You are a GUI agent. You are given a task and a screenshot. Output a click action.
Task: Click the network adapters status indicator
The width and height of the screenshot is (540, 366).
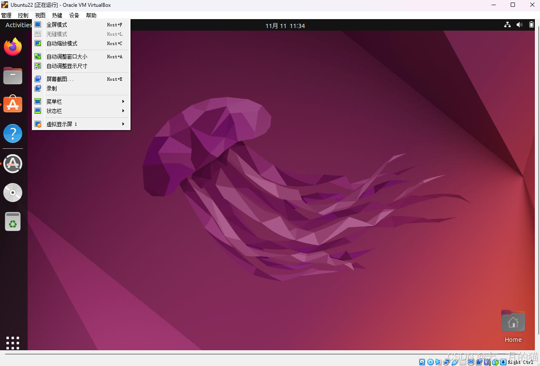[446, 362]
